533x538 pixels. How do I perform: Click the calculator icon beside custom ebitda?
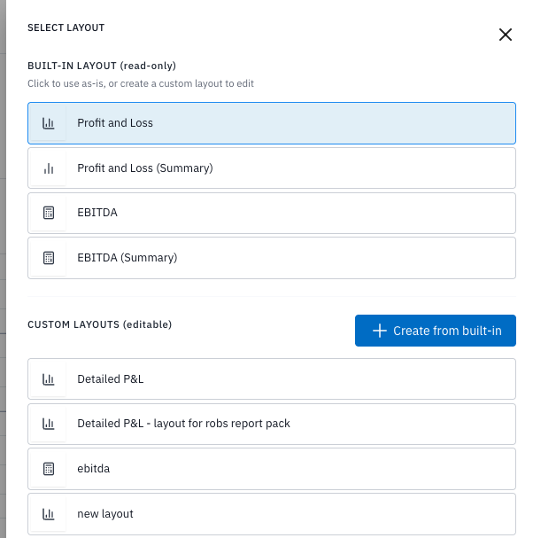(49, 469)
